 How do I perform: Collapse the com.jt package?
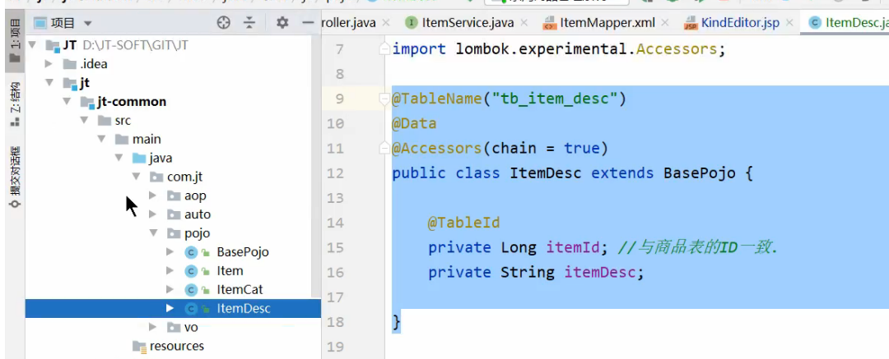136,177
